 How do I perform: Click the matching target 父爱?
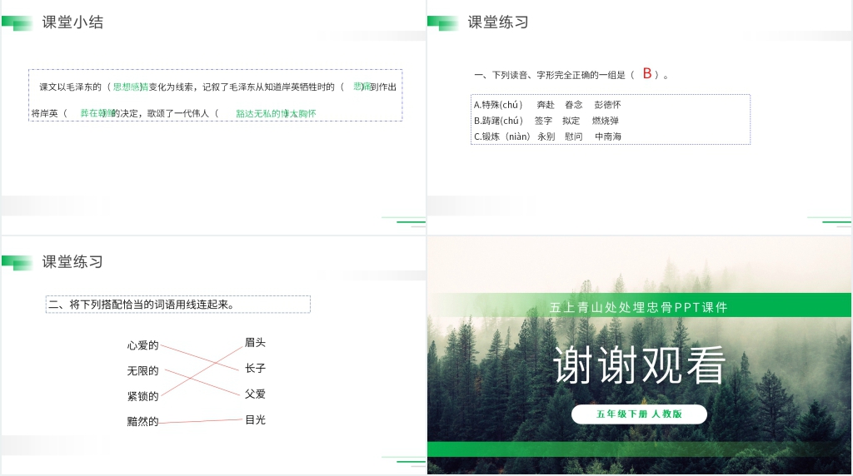[255, 394]
